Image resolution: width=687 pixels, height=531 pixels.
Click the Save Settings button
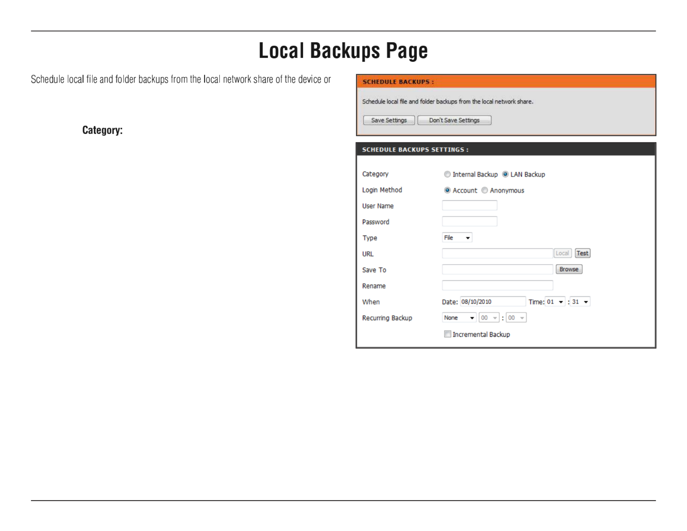click(x=389, y=120)
